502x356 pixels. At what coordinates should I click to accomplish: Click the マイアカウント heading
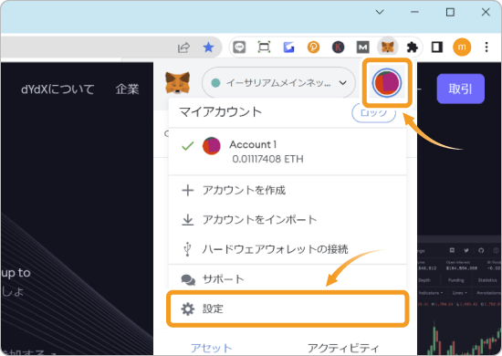click(221, 112)
